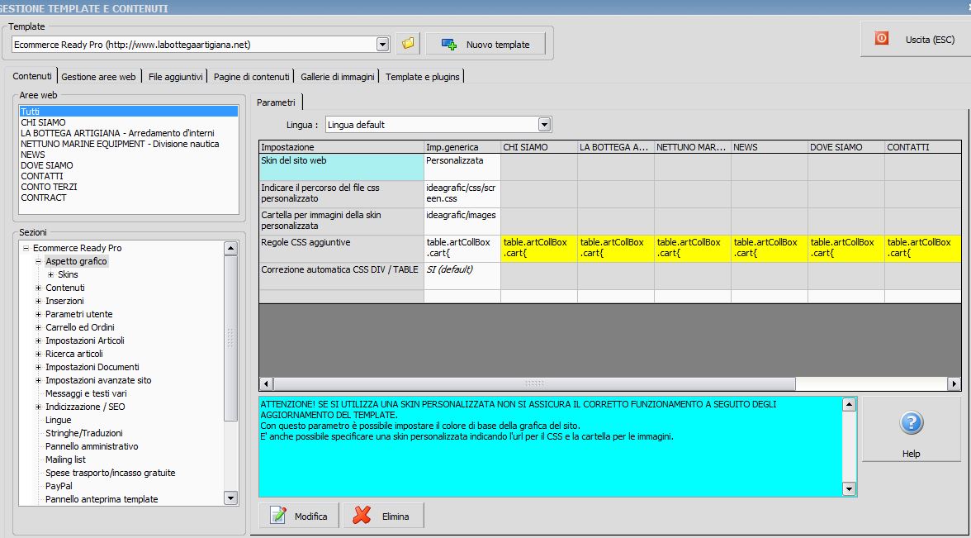Click the Personalizzata value cell
This screenshot has width=971, height=538.
click(x=462, y=167)
